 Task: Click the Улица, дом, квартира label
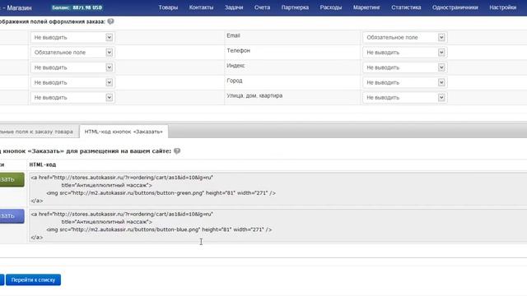pos(254,95)
